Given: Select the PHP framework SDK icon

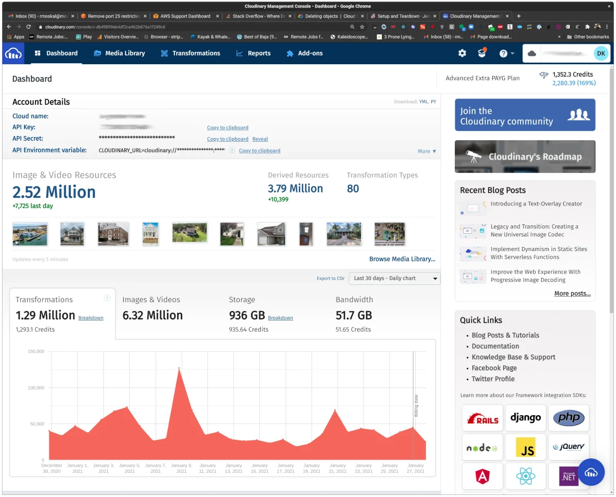Looking at the screenshot, I should tap(569, 418).
